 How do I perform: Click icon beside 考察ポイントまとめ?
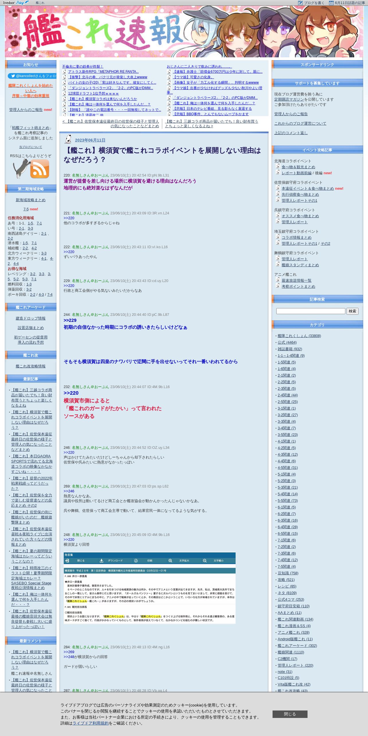[278, 286]
